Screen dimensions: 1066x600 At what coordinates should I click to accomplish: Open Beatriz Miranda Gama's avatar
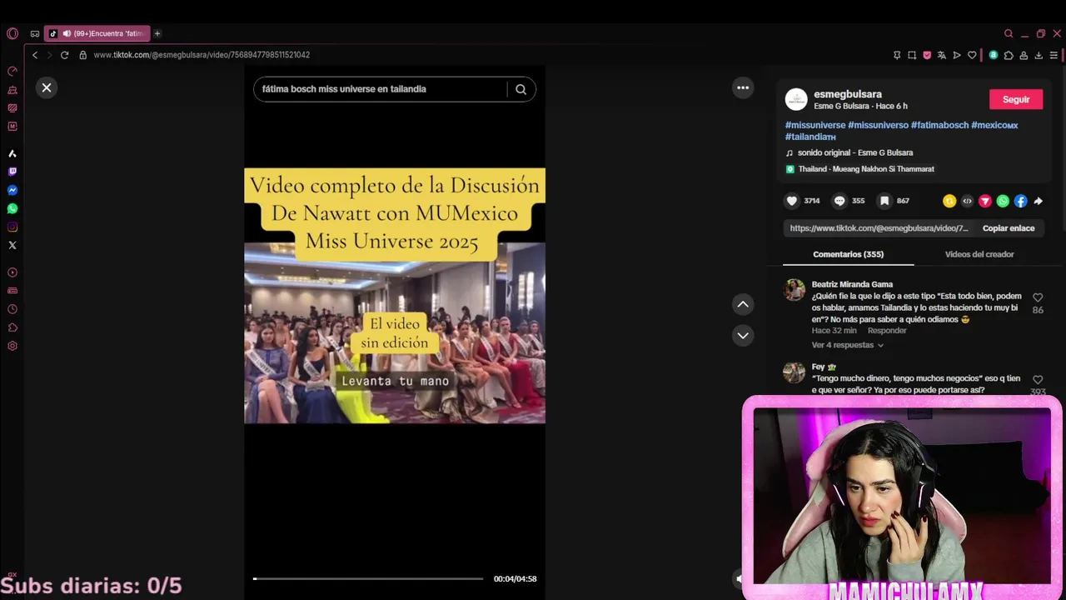795,290
